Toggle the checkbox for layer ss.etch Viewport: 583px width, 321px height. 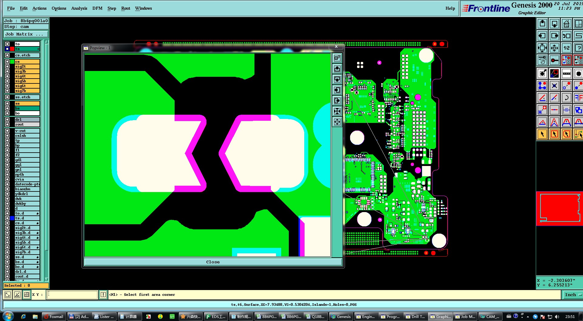click(x=7, y=97)
